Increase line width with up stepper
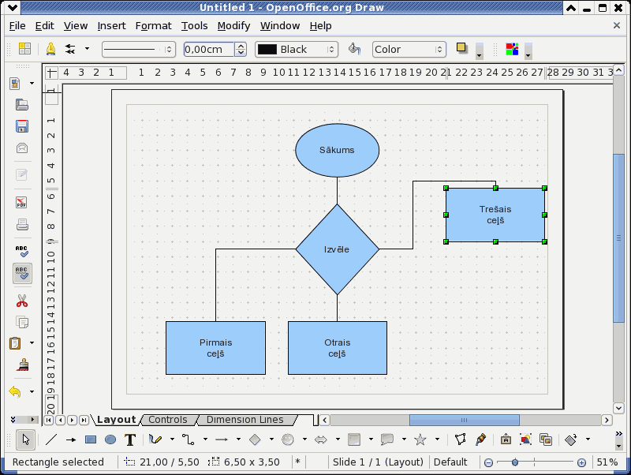This screenshot has height=475, width=631. click(x=241, y=46)
